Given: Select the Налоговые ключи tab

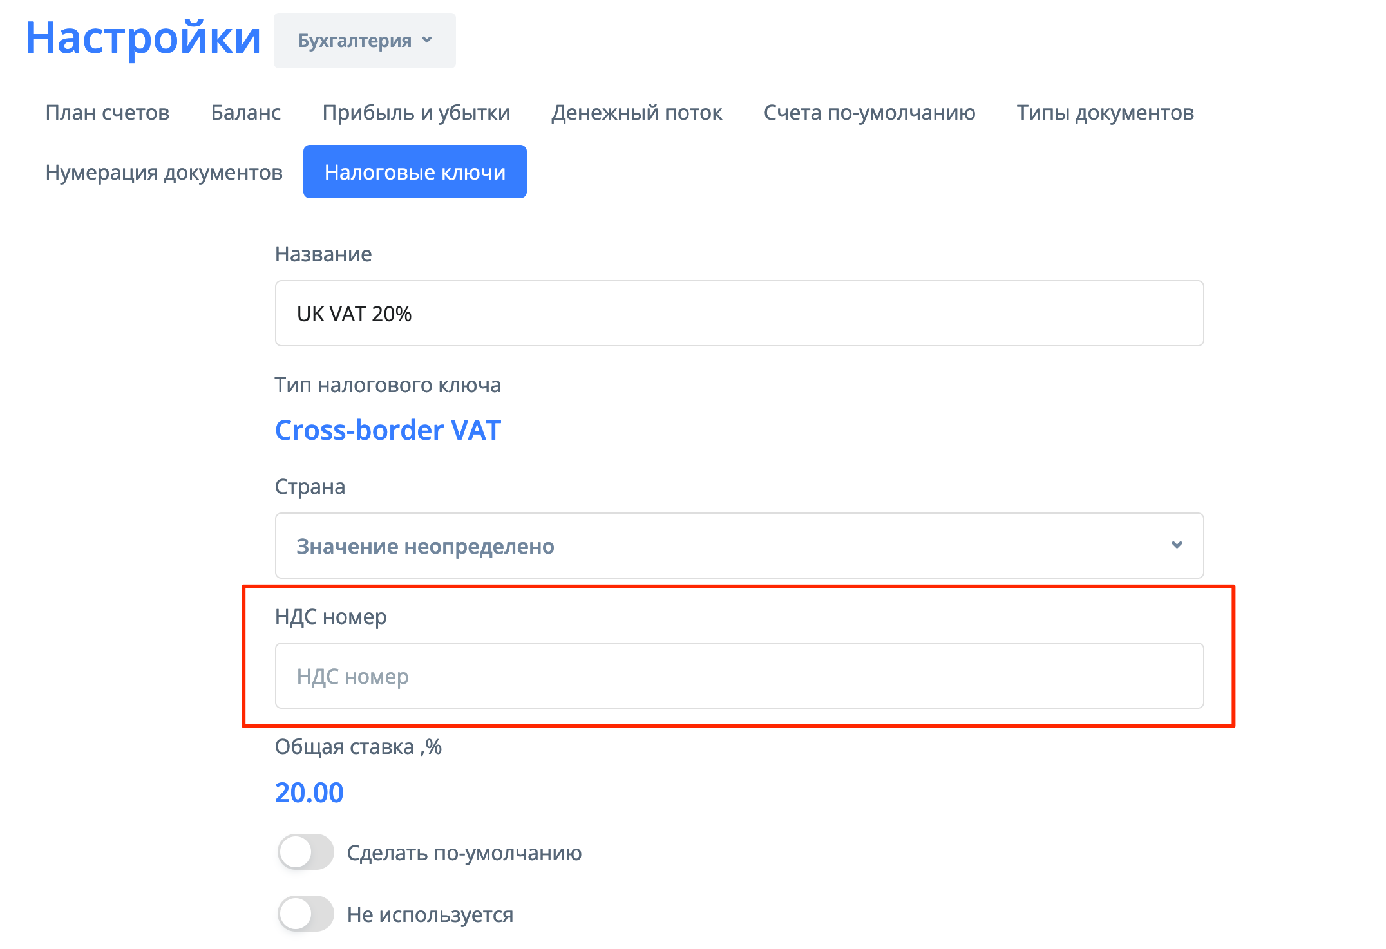Looking at the screenshot, I should (415, 172).
